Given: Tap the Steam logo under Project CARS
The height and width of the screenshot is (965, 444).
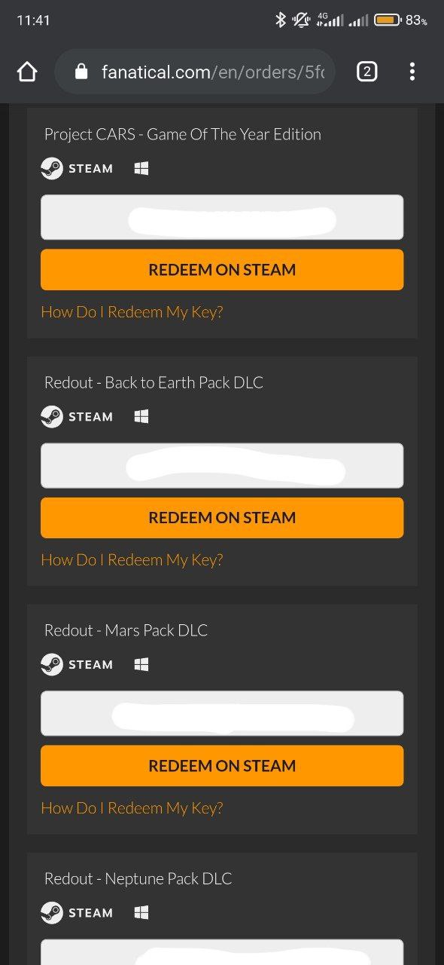Looking at the screenshot, I should point(52,168).
